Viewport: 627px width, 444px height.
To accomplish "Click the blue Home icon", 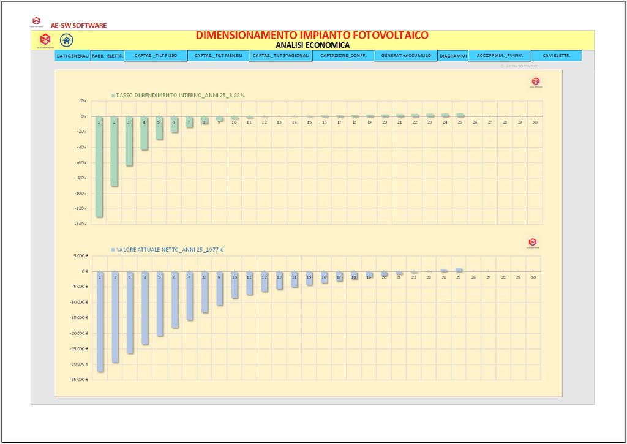I will (66, 40).
